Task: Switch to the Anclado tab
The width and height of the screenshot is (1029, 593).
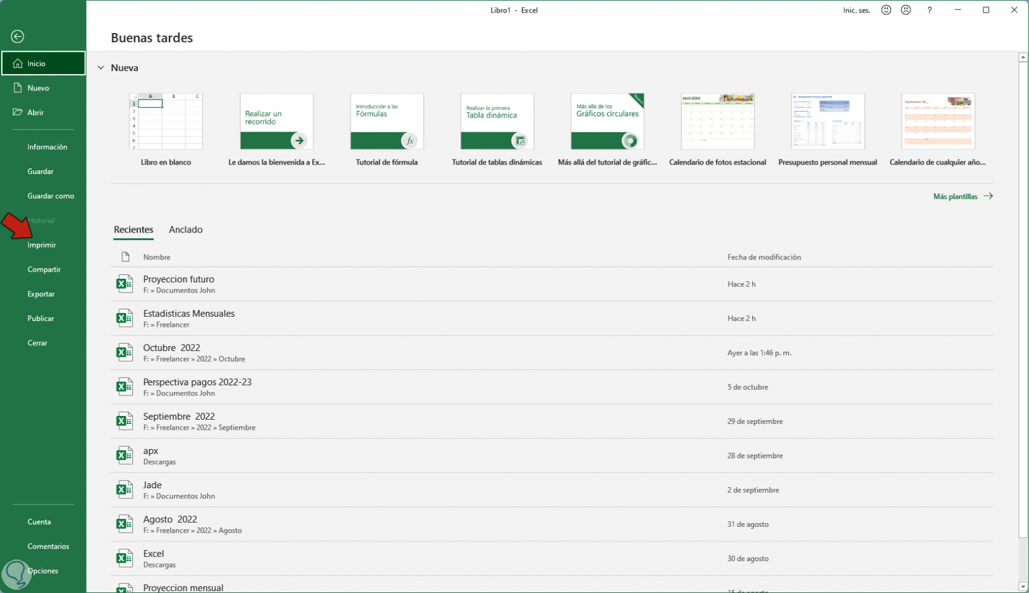Action: tap(186, 229)
